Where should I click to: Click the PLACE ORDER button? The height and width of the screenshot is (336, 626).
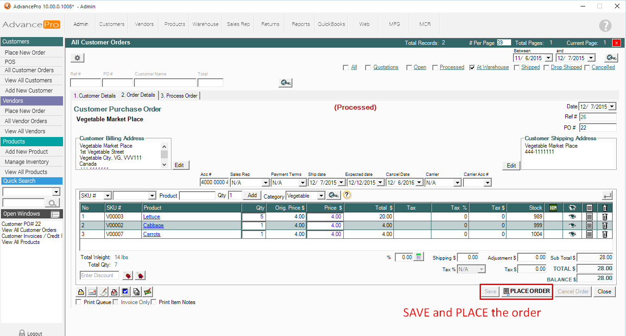pyautogui.click(x=526, y=291)
